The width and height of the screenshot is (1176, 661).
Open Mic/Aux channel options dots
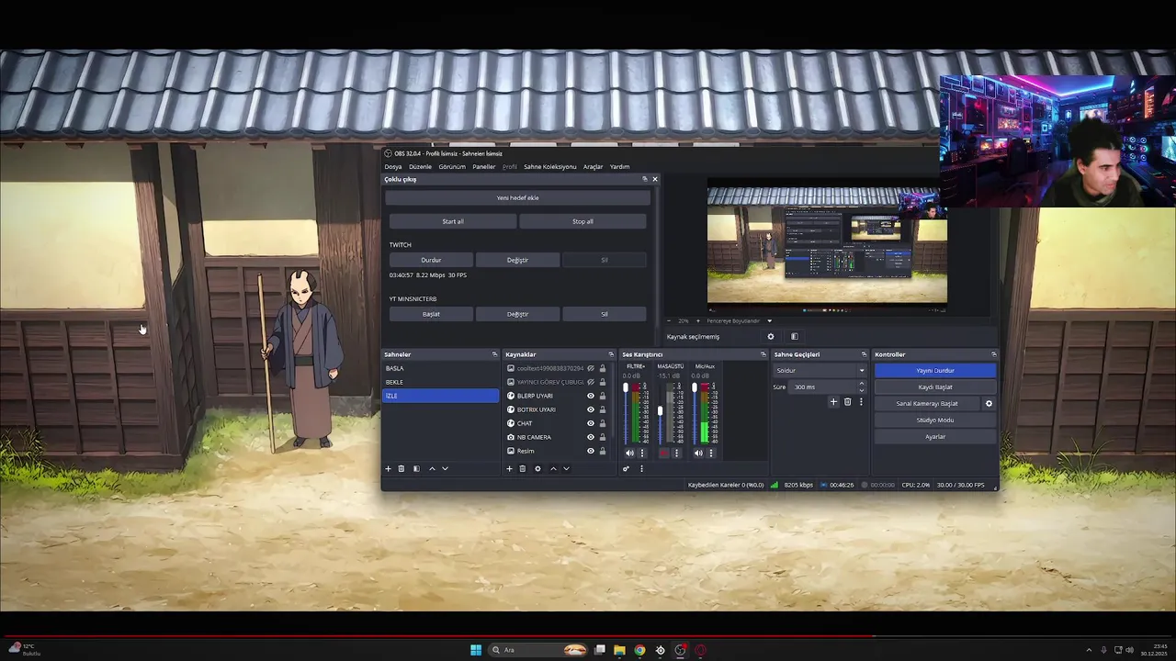[x=710, y=453]
